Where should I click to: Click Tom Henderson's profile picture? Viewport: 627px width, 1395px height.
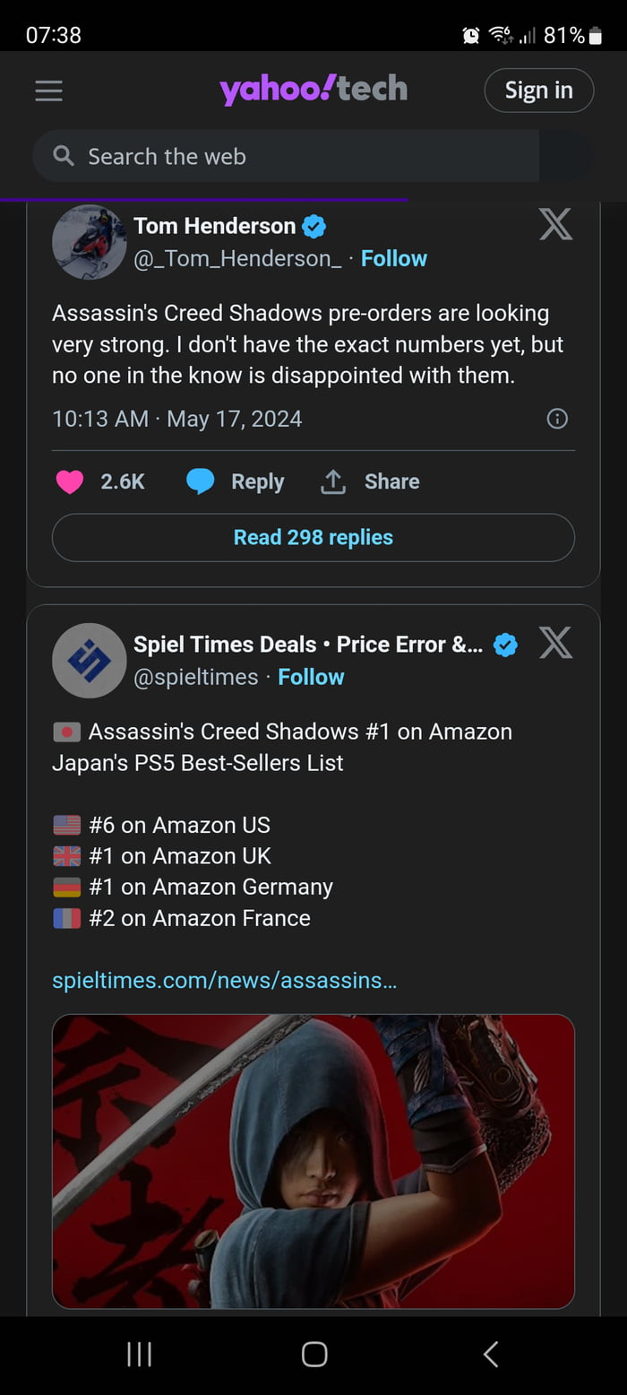(89, 243)
